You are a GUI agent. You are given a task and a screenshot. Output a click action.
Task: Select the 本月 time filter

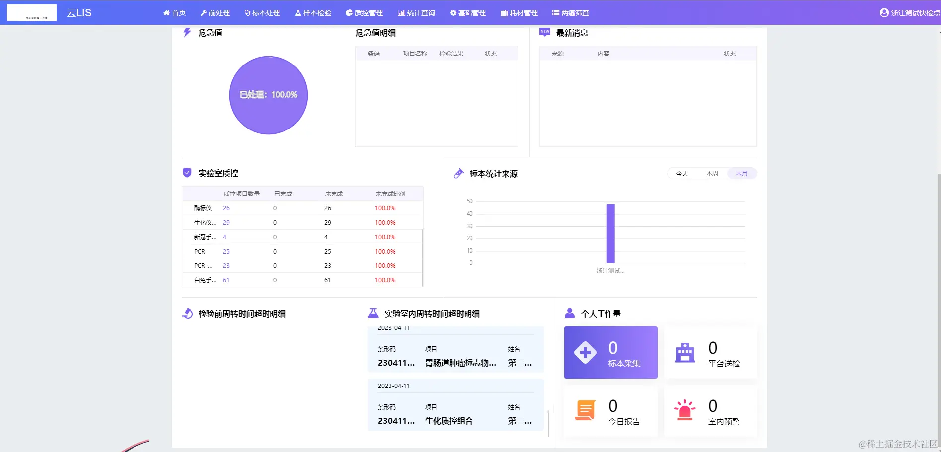click(741, 173)
